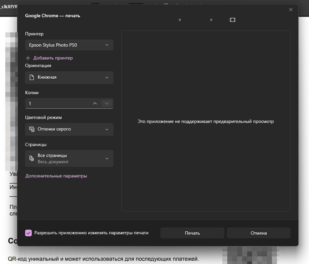Click the previous page arrow in preview
Viewport: 309px width, 264px height.
(x=180, y=20)
